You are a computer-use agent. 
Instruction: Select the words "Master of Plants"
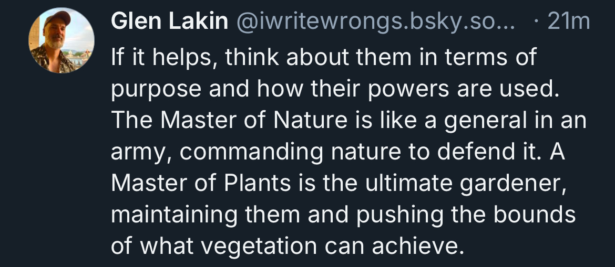201,183
